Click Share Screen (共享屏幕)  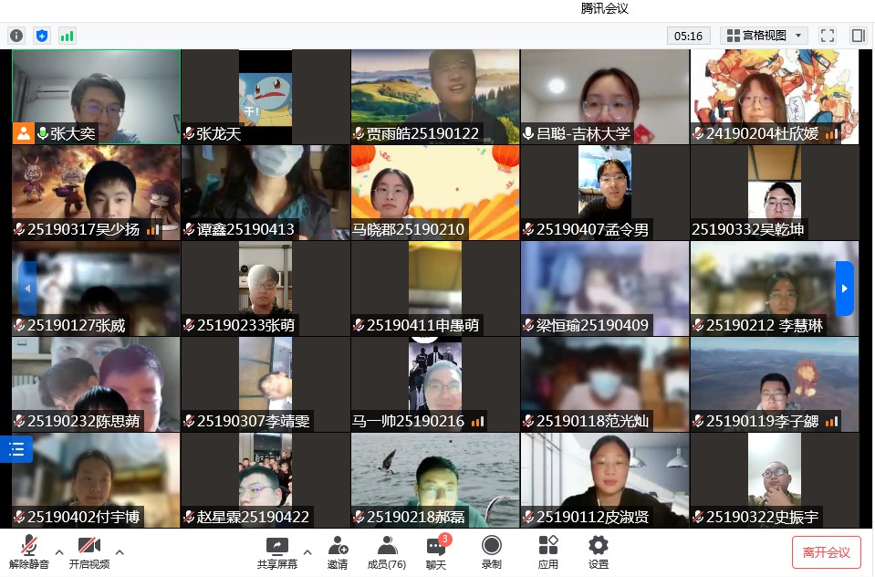click(276, 552)
